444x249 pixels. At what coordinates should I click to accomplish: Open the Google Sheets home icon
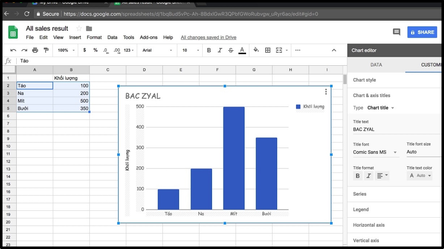[13, 32]
